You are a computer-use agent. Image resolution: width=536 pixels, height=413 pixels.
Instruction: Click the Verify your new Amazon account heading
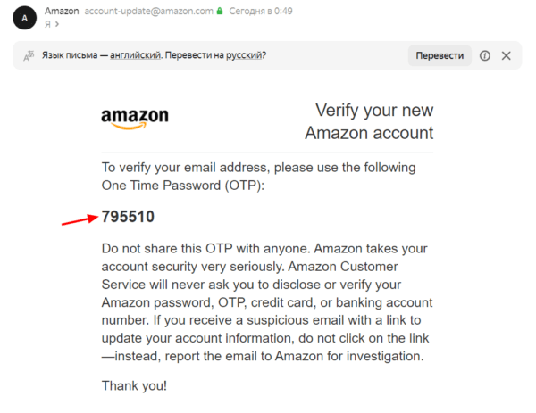click(x=369, y=121)
